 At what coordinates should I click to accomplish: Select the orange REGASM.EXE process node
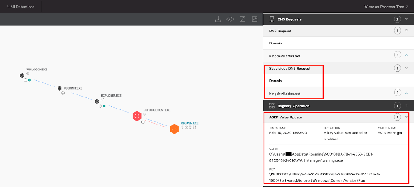[x=174, y=129]
